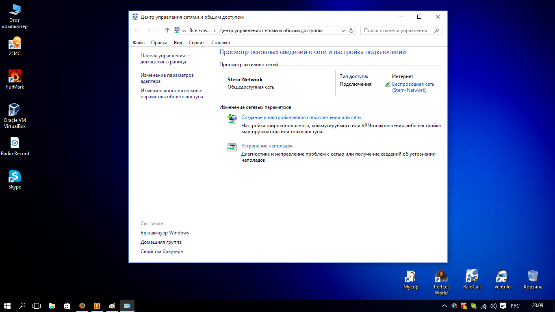555x312 pixels.
Task: Open Task View on the taskbar
Action: tap(37, 306)
